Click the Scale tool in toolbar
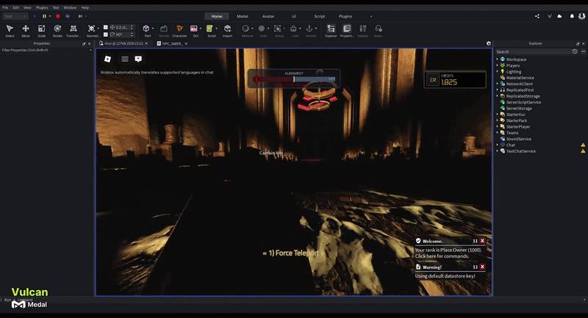This screenshot has width=588, height=318. pyautogui.click(x=41, y=30)
